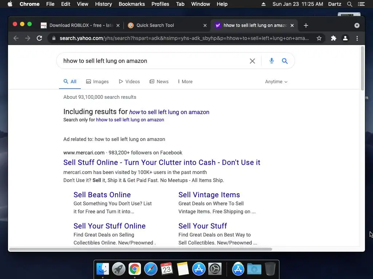Open the Tab menu
The width and height of the screenshot is (373, 279).
[180, 4]
